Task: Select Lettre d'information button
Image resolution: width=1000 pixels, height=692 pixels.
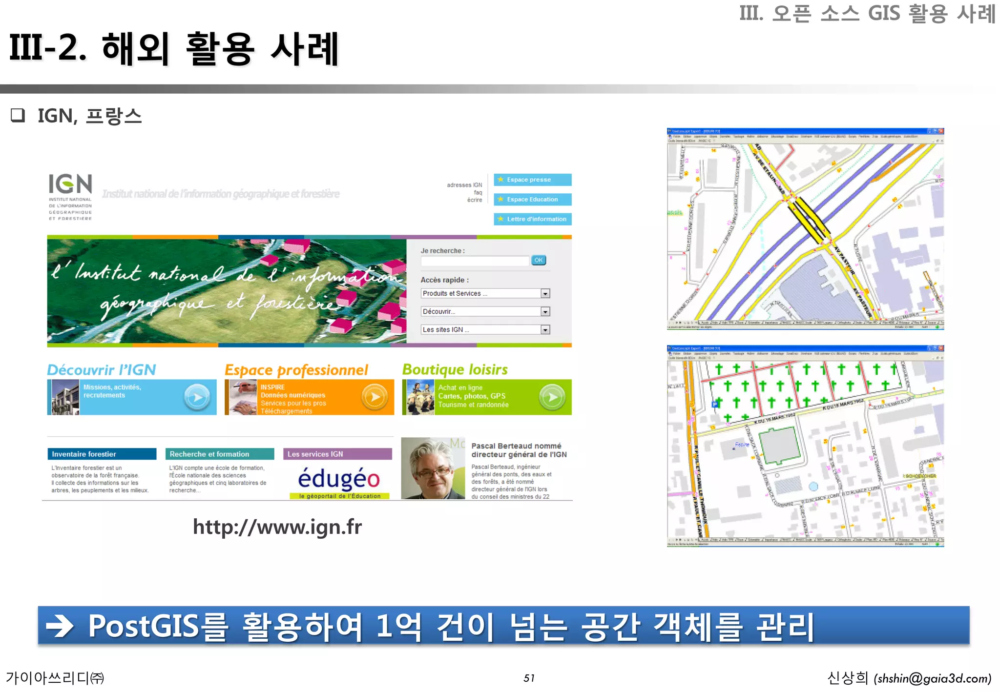Action: click(533, 219)
